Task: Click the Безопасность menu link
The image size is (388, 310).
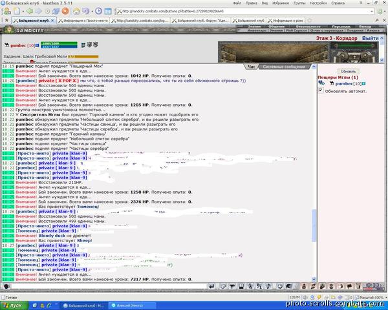Action: (x=308, y=26)
